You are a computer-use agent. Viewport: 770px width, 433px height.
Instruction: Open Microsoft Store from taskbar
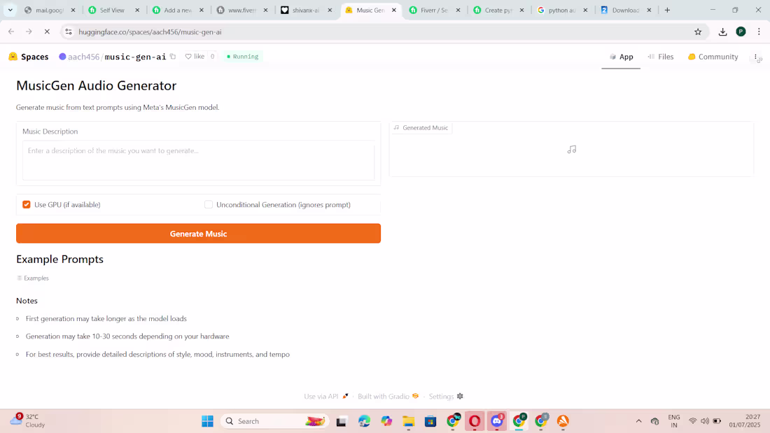[x=430, y=421]
